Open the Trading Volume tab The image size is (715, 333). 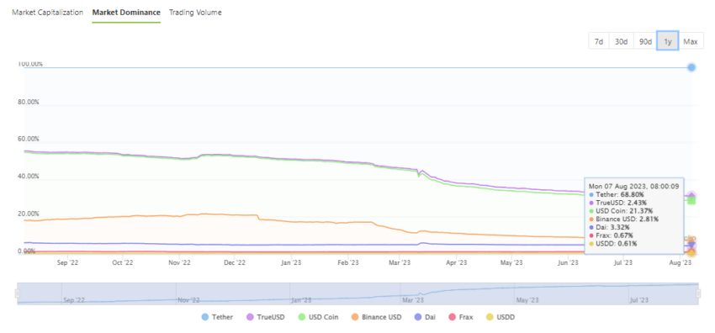point(195,13)
